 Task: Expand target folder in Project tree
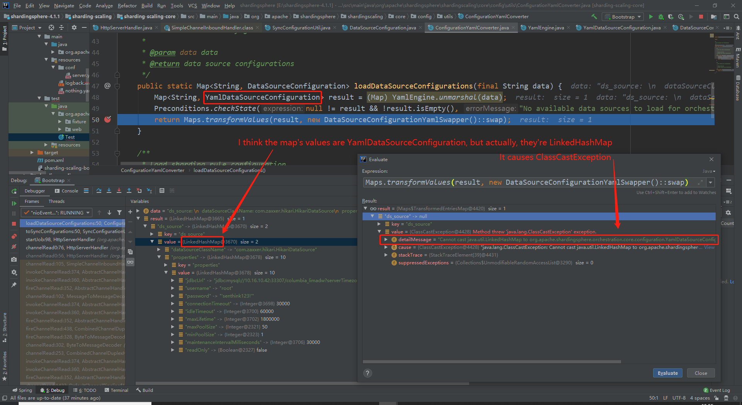pyautogui.click(x=32, y=152)
